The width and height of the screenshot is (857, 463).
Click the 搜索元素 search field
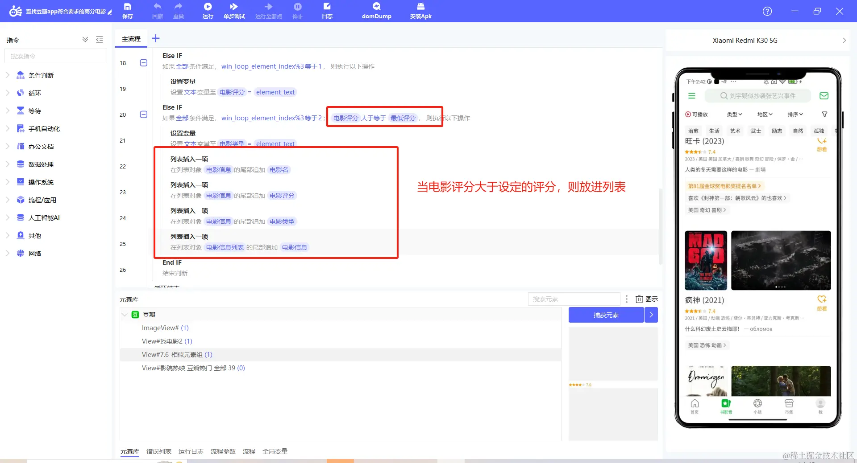pos(574,299)
